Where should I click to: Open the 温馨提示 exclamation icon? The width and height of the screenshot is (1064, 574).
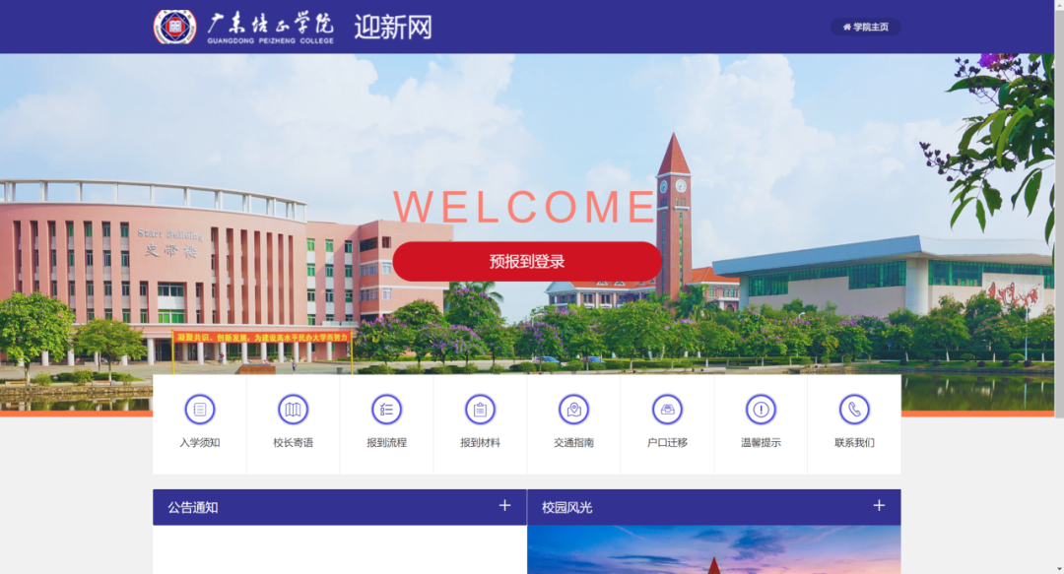[760, 411]
